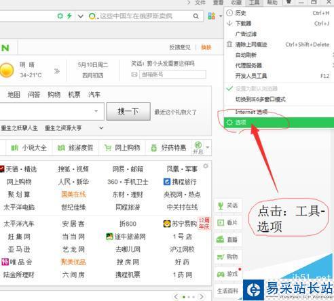
Task: Select 下载器 from the tools menu
Action: (x=279, y=23)
